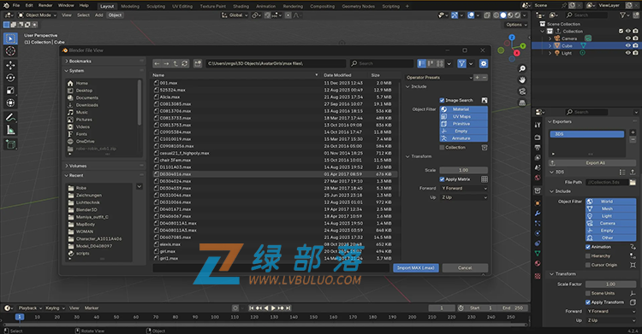Hide the Camera object in outliner
642x334 pixels.
coord(628,38)
